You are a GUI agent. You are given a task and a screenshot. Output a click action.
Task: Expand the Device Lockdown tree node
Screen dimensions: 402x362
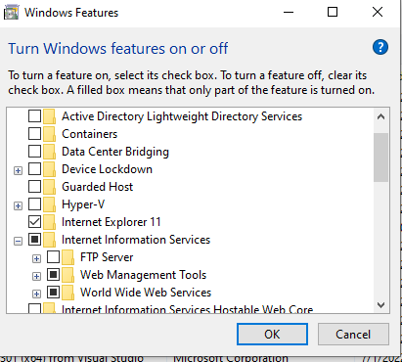tap(19, 170)
